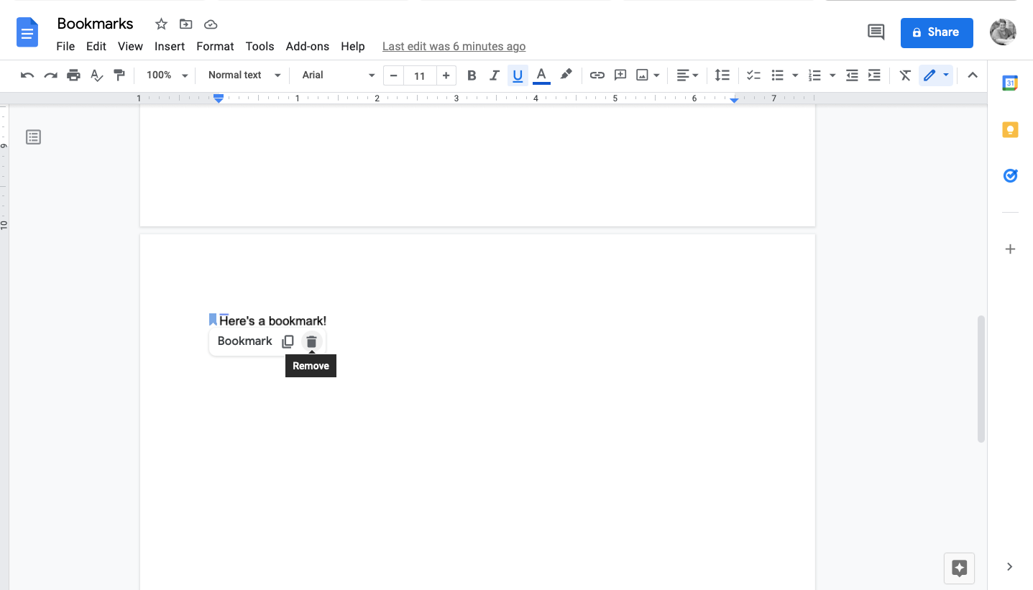Copy the bookmark link
The width and height of the screenshot is (1033, 590).
(288, 341)
